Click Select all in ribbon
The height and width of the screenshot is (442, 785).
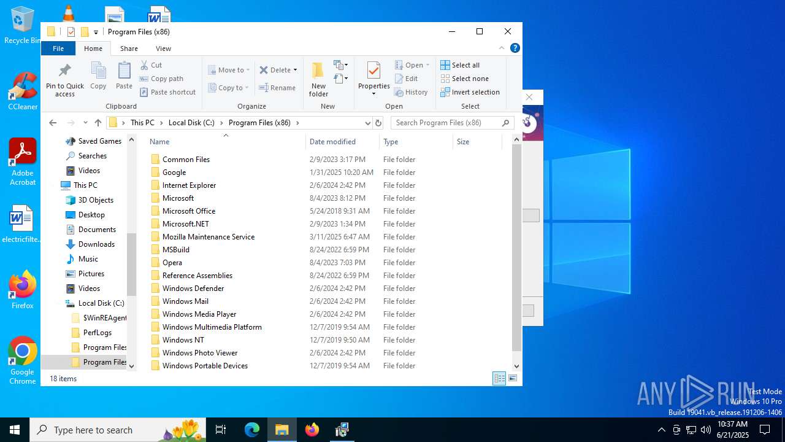[460, 65]
